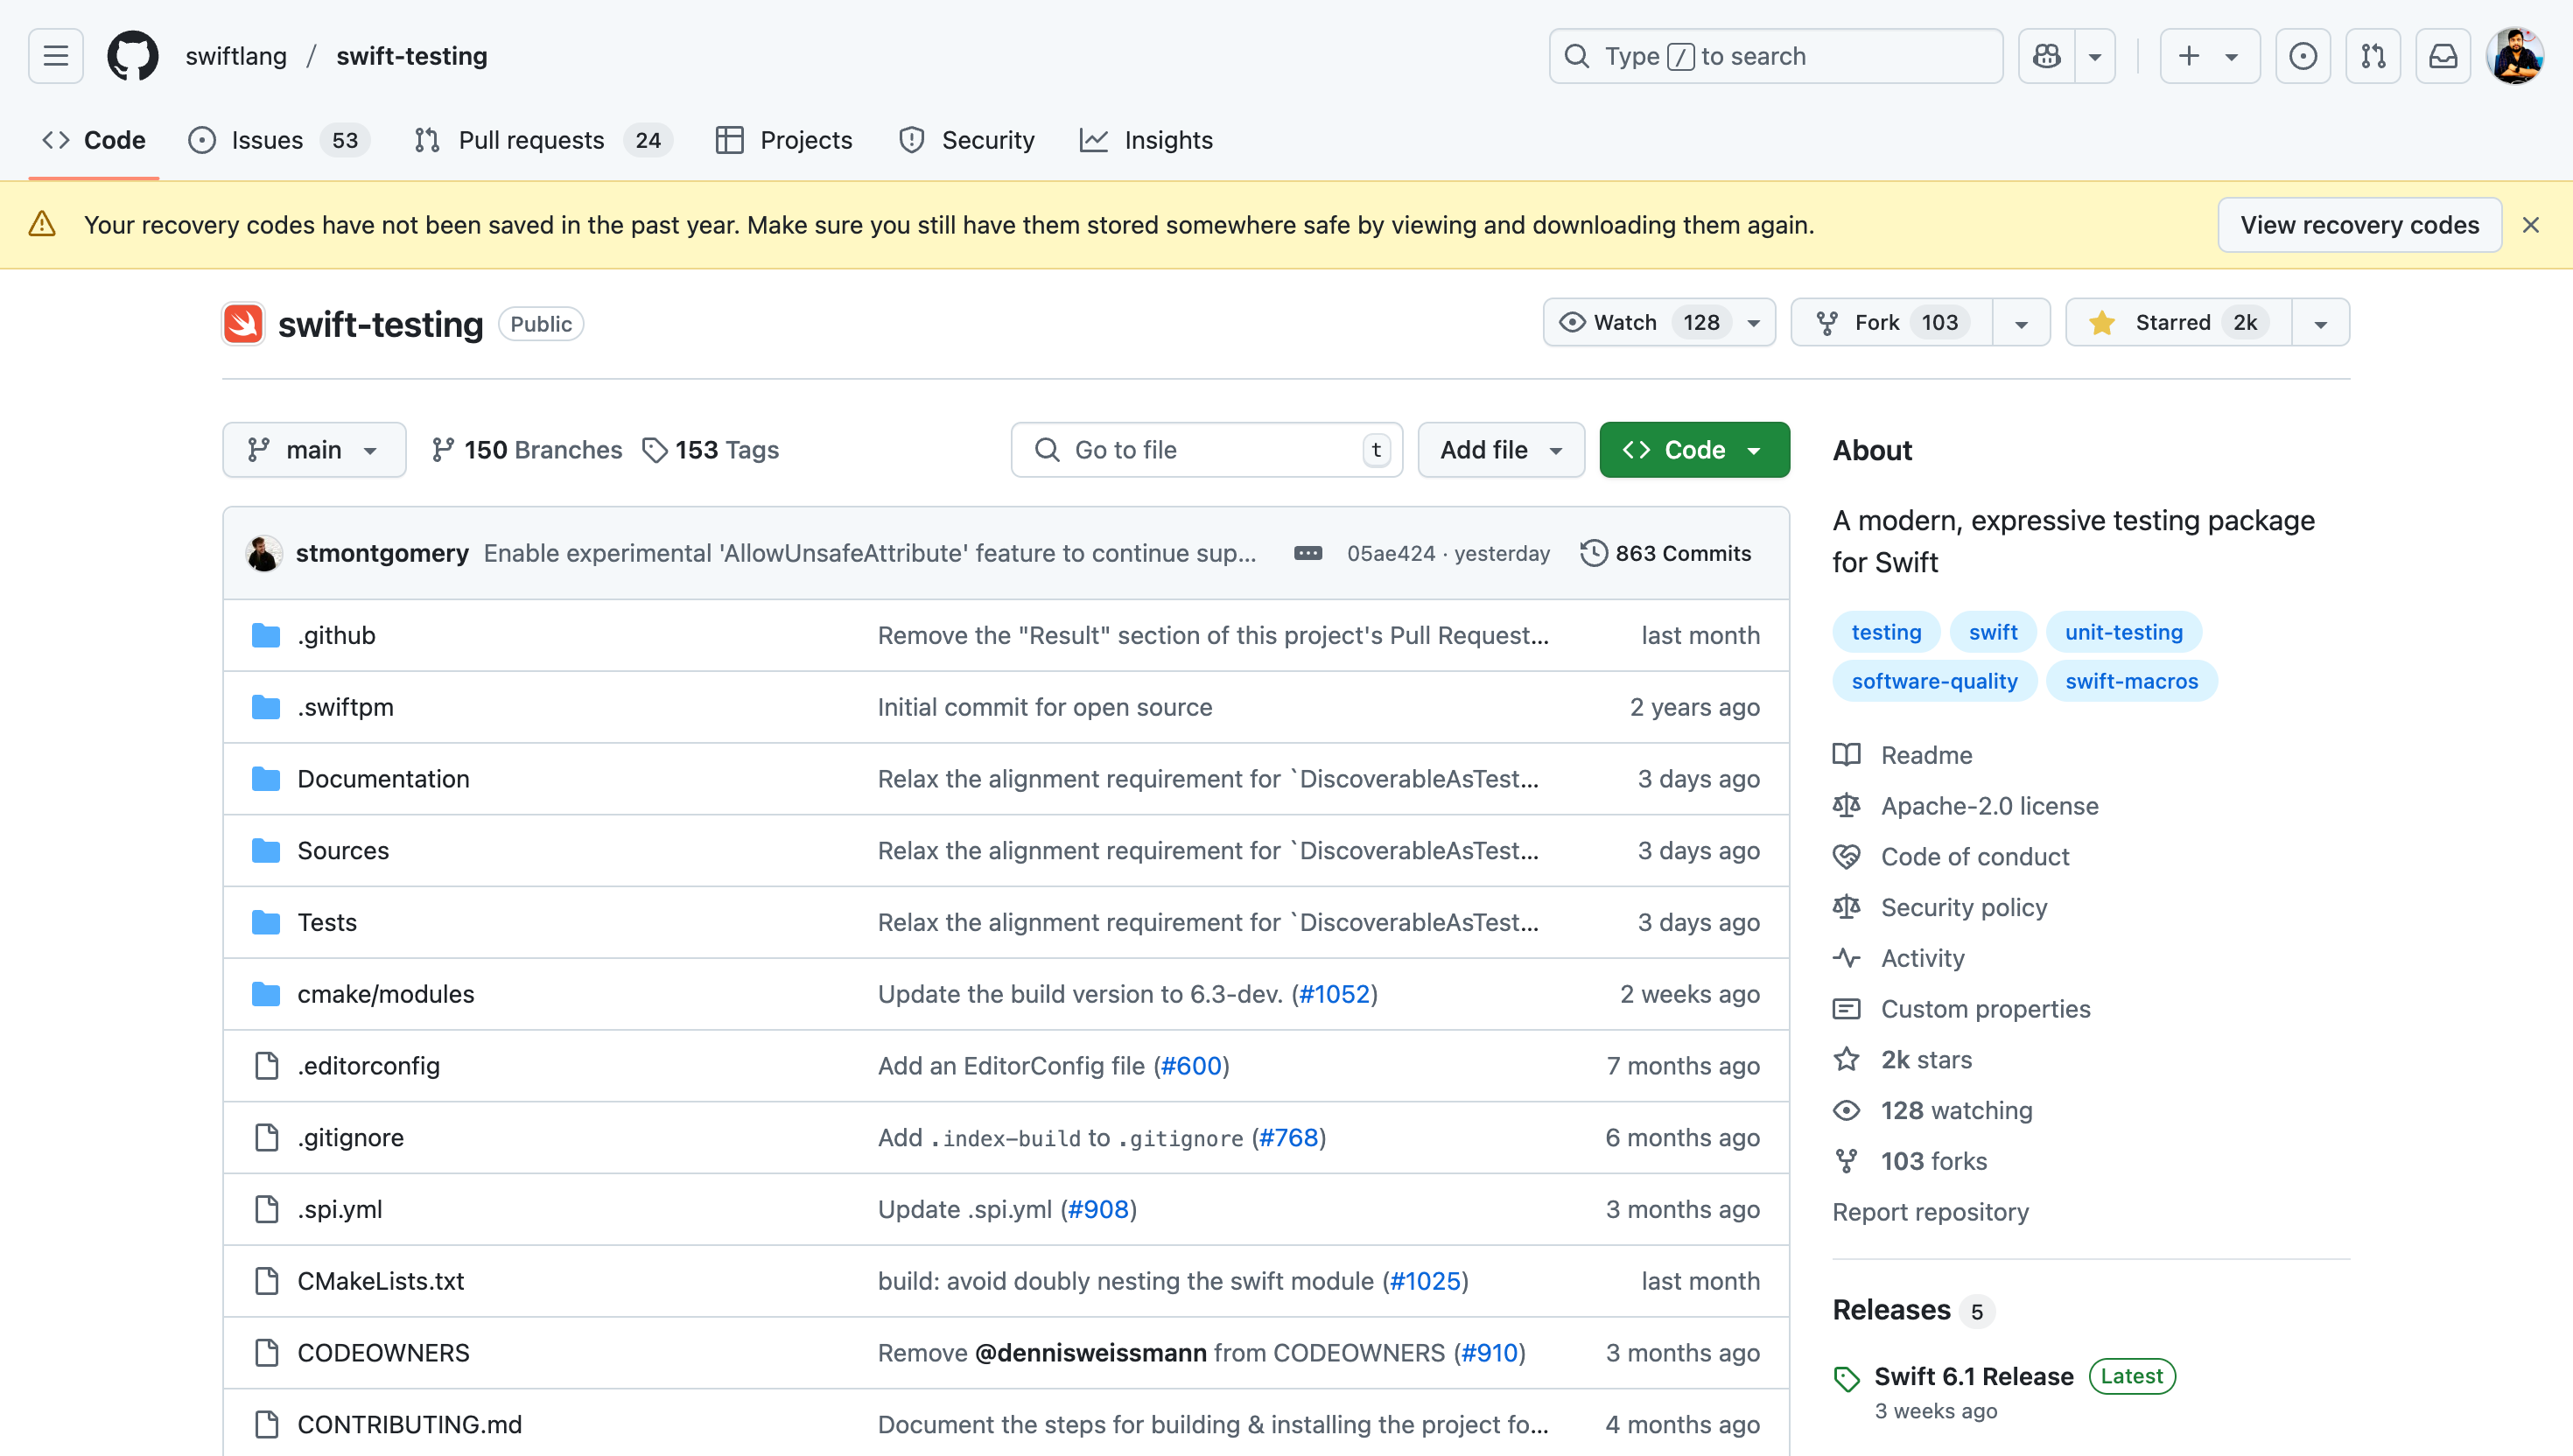Open your issues icon in header

pyautogui.click(x=2302, y=56)
